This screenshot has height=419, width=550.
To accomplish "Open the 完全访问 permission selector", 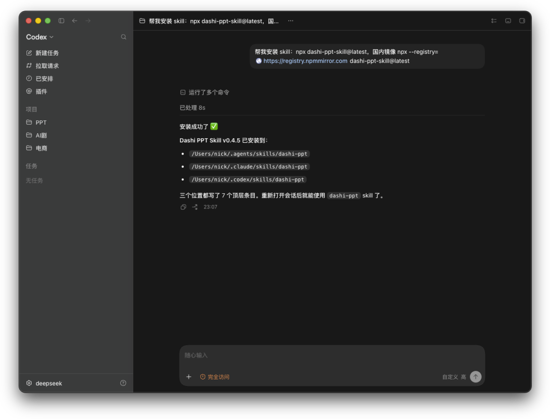I will coord(215,377).
